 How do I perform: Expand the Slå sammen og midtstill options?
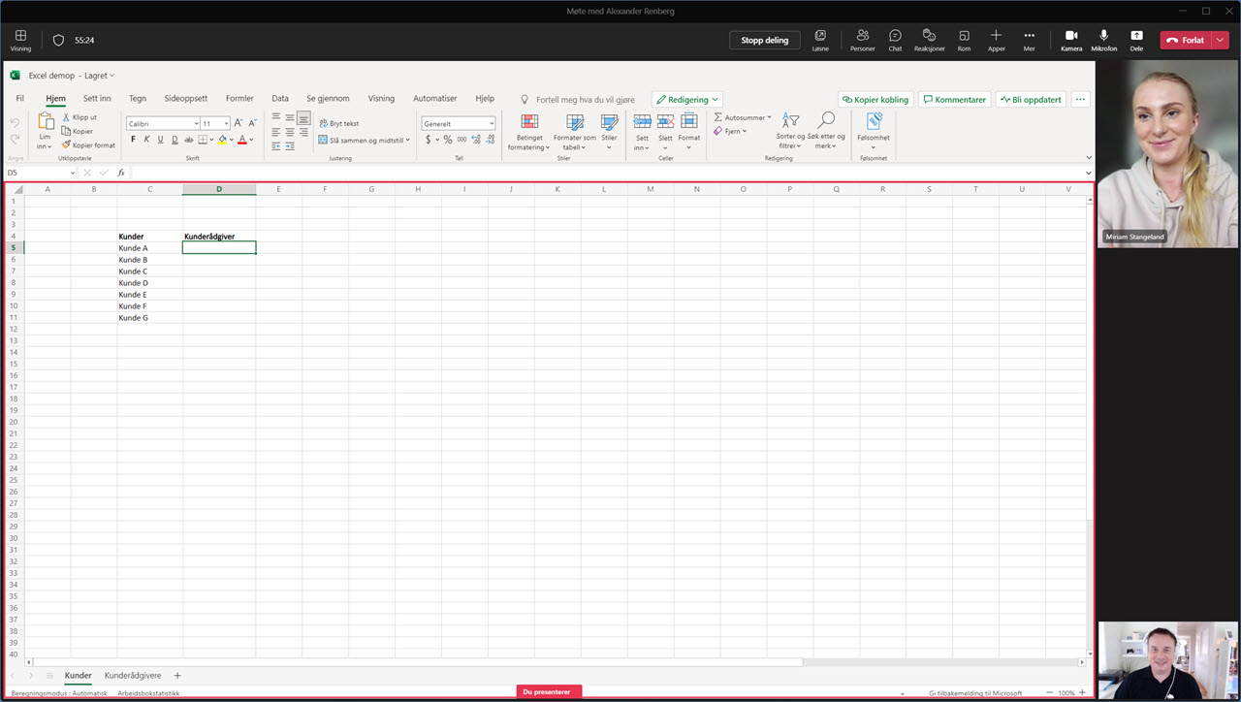click(x=407, y=140)
